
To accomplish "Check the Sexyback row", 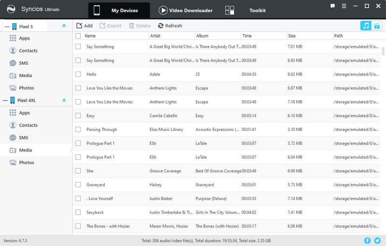I will coord(78,212).
